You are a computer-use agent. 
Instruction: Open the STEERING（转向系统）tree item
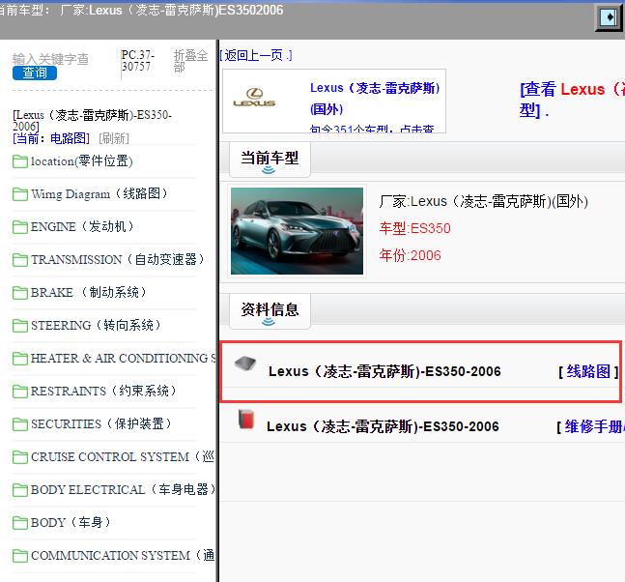point(96,325)
